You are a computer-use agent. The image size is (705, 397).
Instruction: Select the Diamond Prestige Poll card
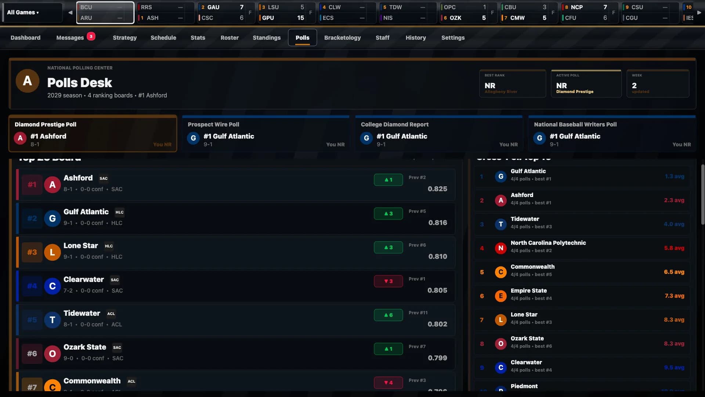pos(93,133)
